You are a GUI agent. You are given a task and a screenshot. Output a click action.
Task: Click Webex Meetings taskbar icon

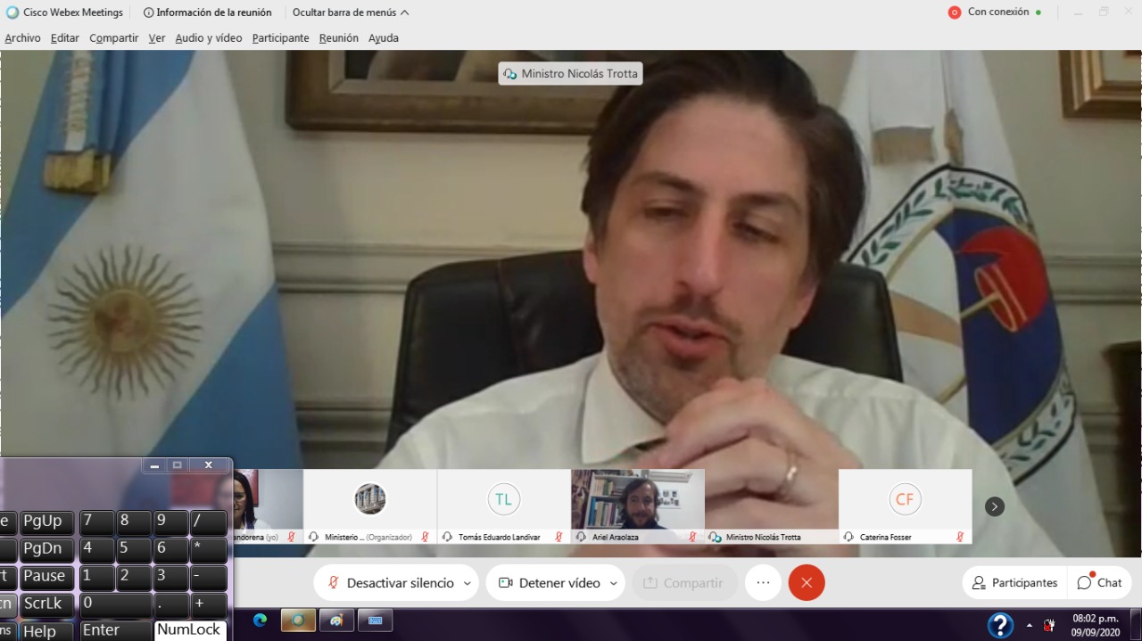point(298,620)
